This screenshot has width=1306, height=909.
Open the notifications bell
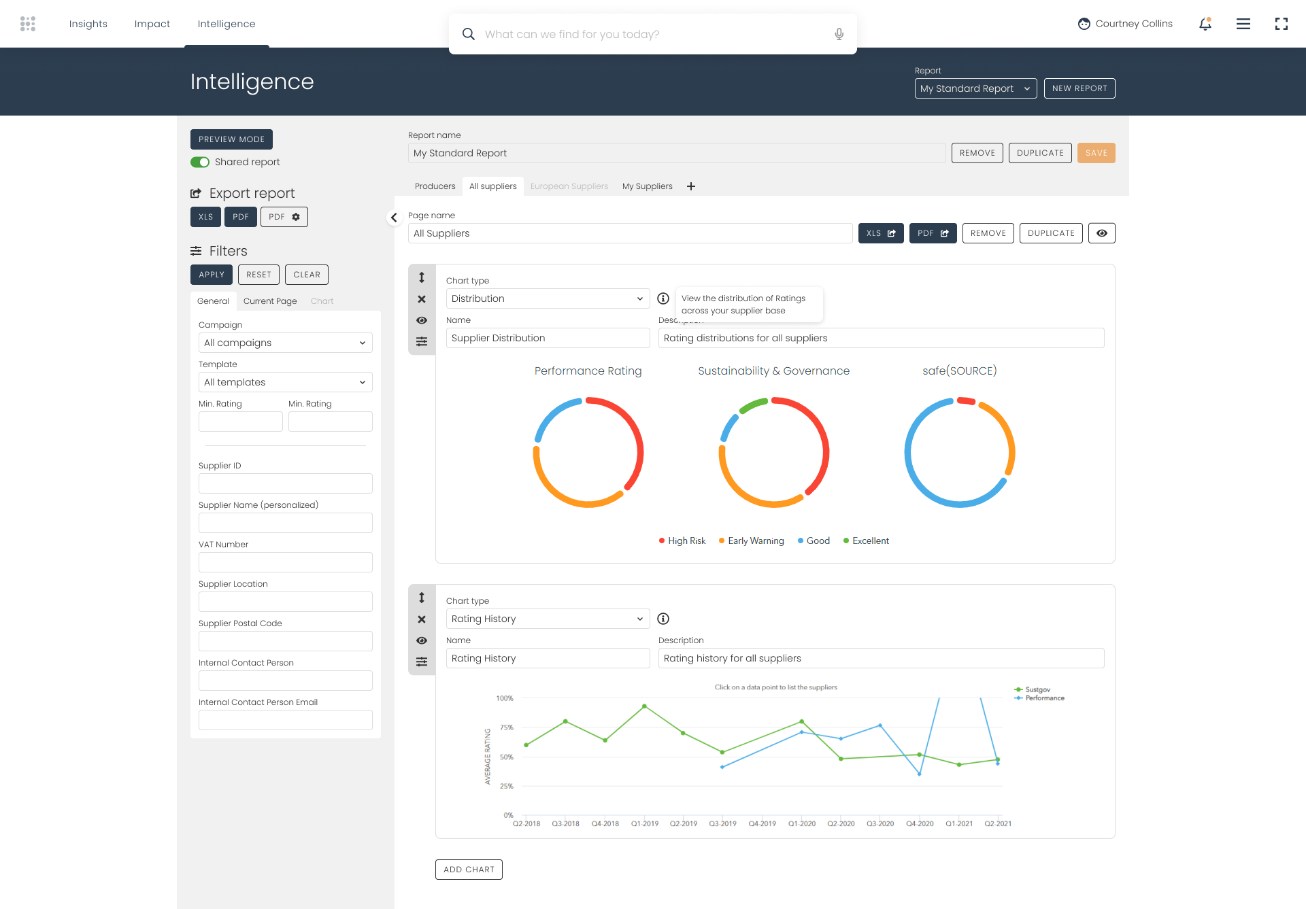(x=1205, y=24)
